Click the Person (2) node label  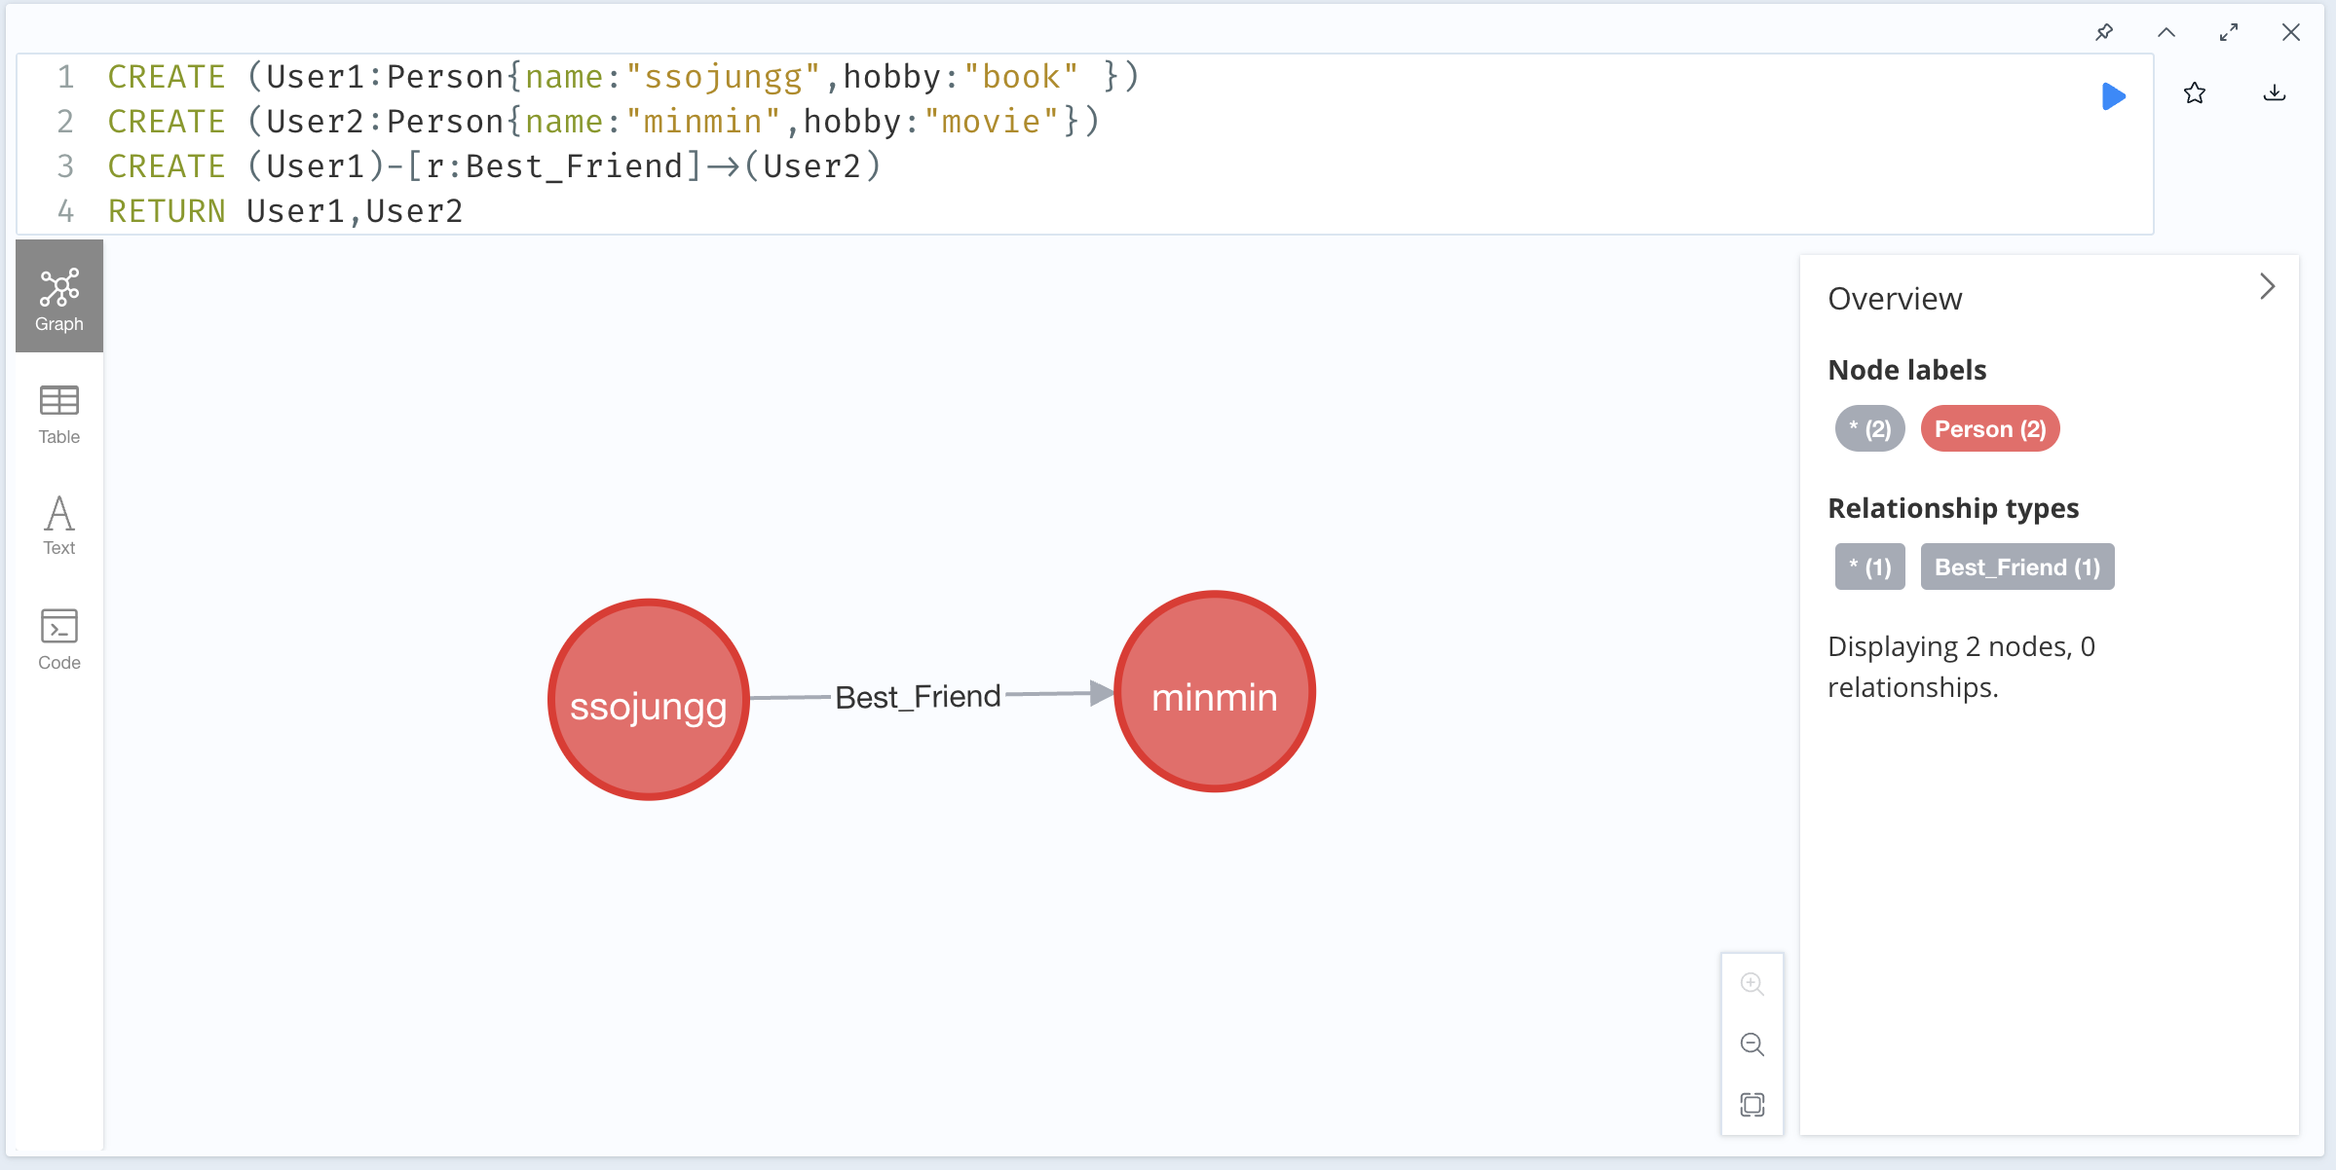pyautogui.click(x=1989, y=429)
